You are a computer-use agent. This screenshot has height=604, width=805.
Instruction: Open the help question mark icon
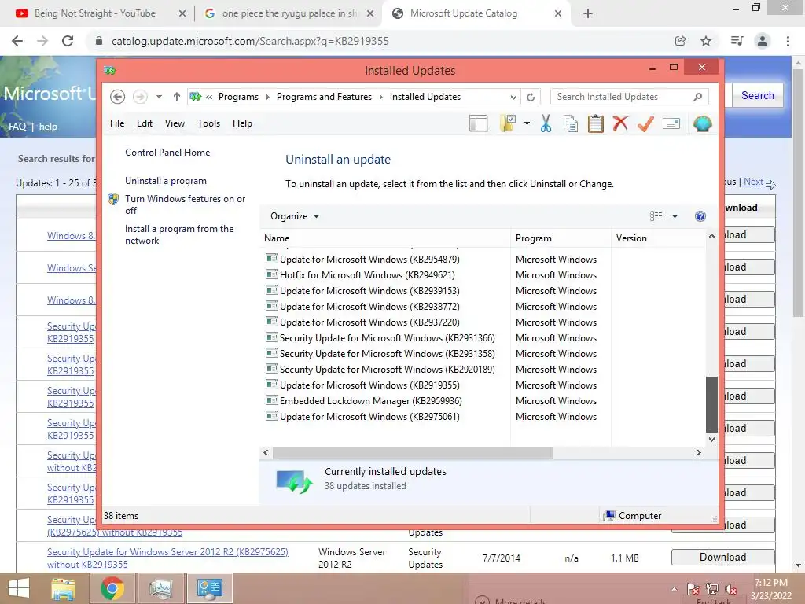(x=700, y=216)
